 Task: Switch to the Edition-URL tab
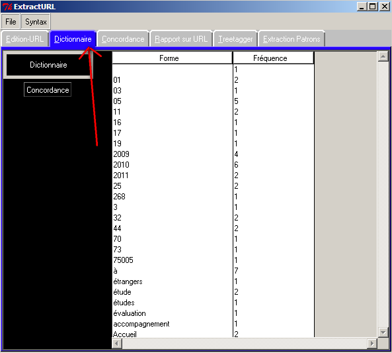(x=24, y=39)
